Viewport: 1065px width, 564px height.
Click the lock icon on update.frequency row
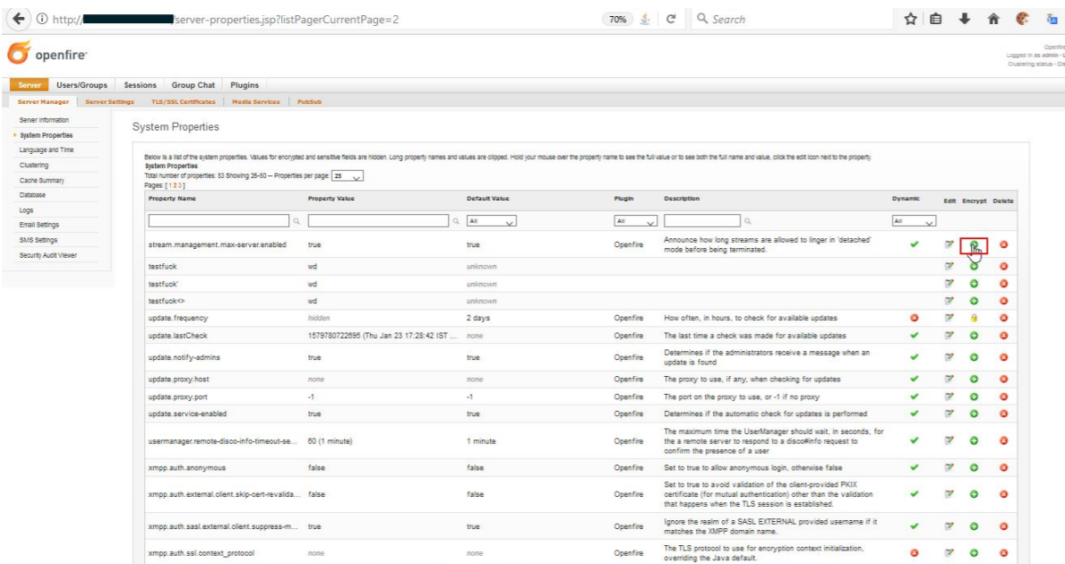coord(974,318)
